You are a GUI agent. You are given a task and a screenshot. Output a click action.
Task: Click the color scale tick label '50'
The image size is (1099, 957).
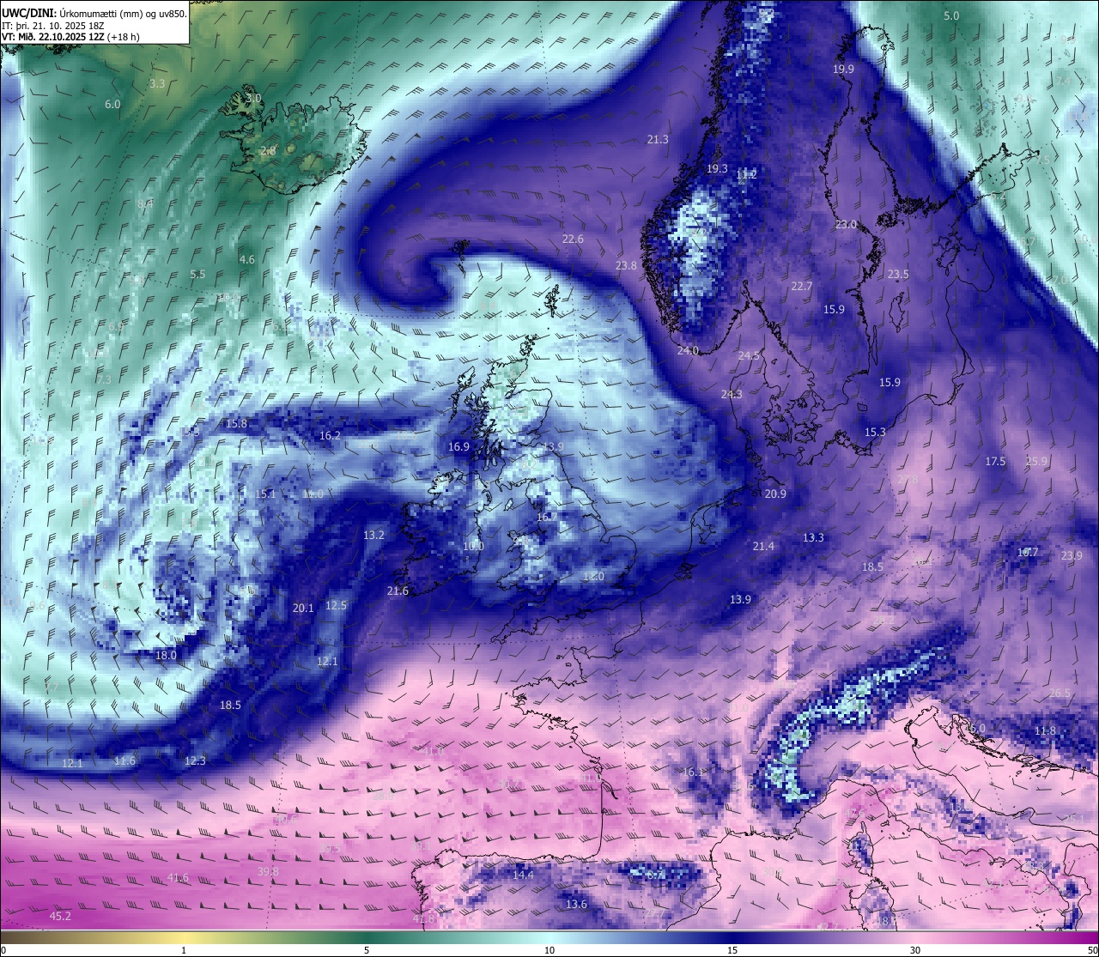click(1092, 950)
